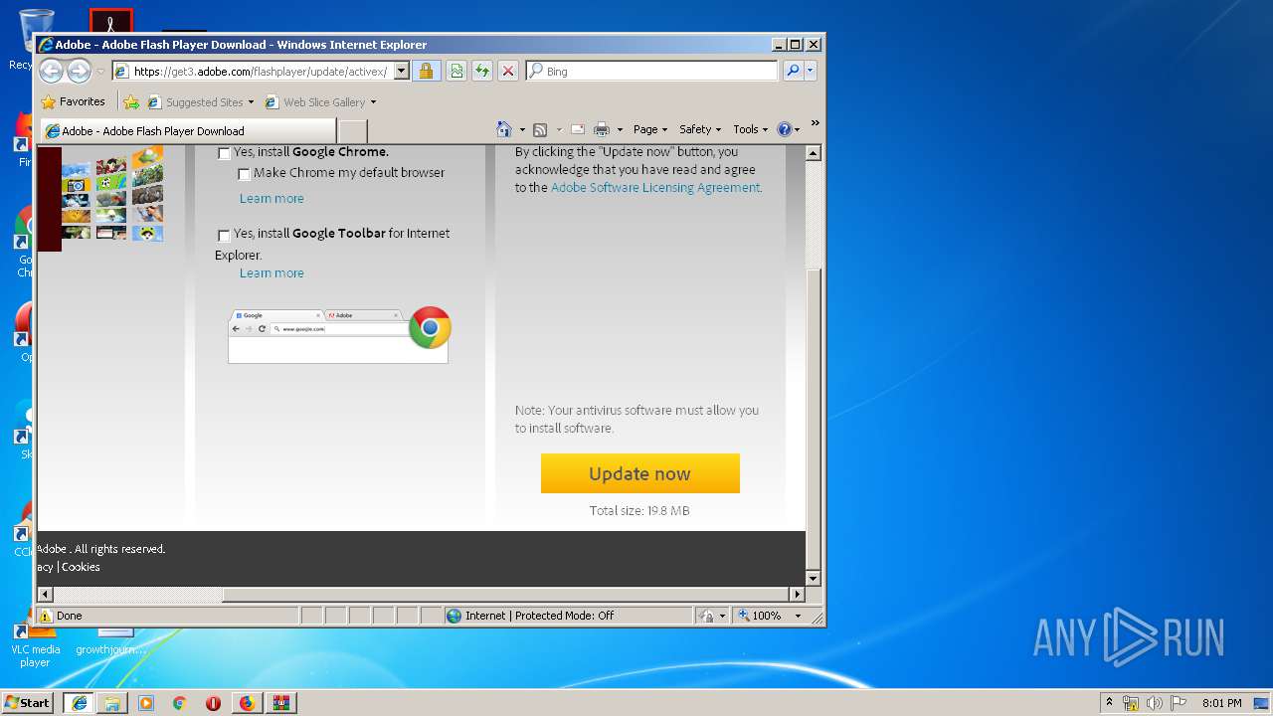The image size is (1273, 716).
Task: Launch Google Chrome from taskbar
Action: click(180, 703)
